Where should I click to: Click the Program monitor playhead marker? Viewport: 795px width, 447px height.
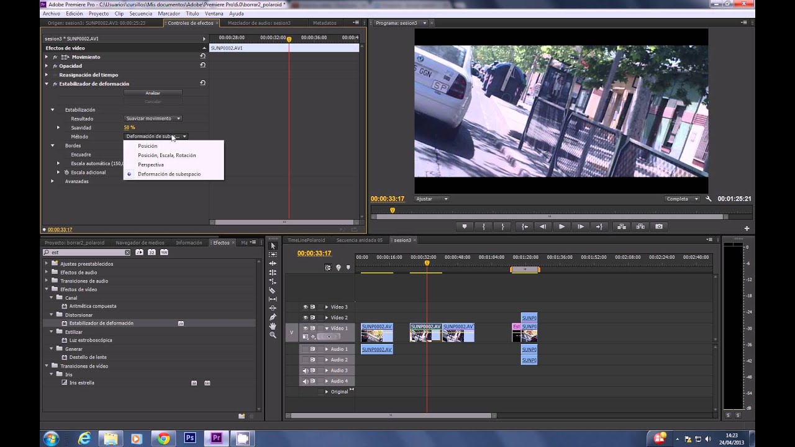[x=393, y=210]
